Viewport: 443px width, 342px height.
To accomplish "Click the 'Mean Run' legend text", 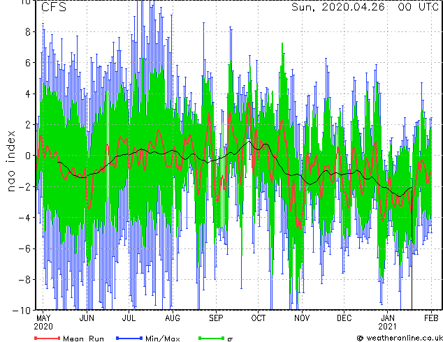I will [x=83, y=339].
